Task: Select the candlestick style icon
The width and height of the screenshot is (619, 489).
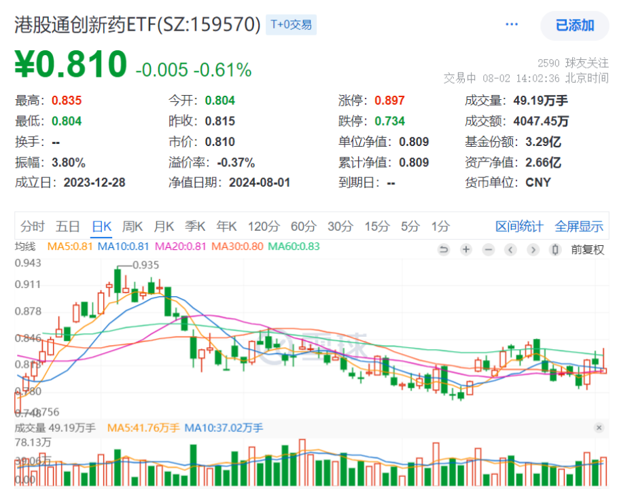Action: point(555,250)
